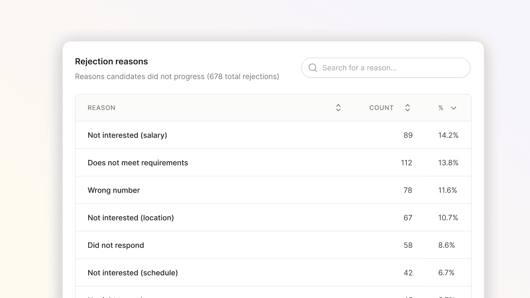Select the 'Does not meet requirements' row

[273, 163]
